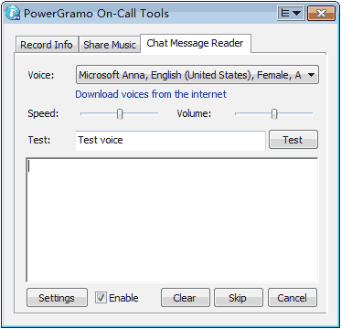Click inside the chat message text area
The height and width of the screenshot is (329, 341).
coord(172,220)
